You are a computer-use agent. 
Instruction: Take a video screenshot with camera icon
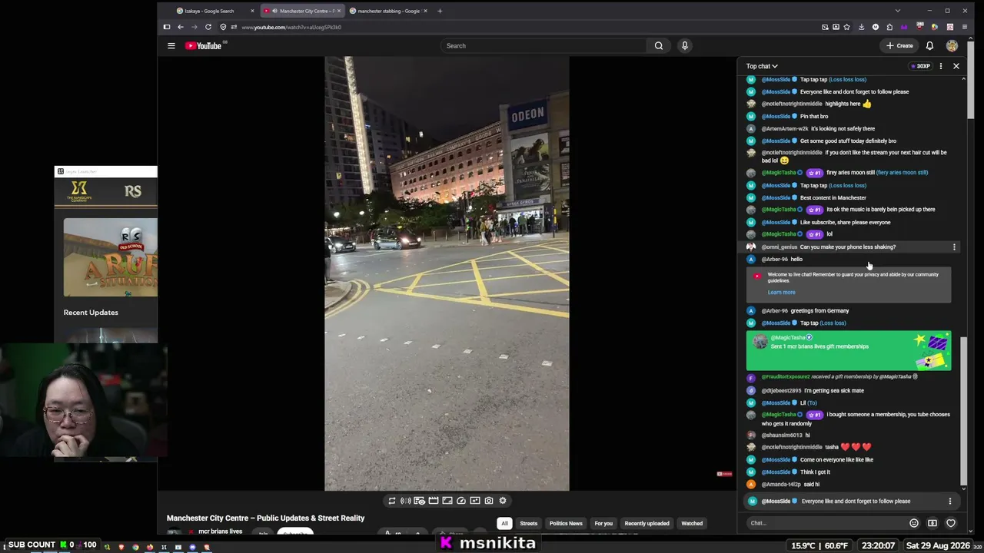click(x=488, y=501)
